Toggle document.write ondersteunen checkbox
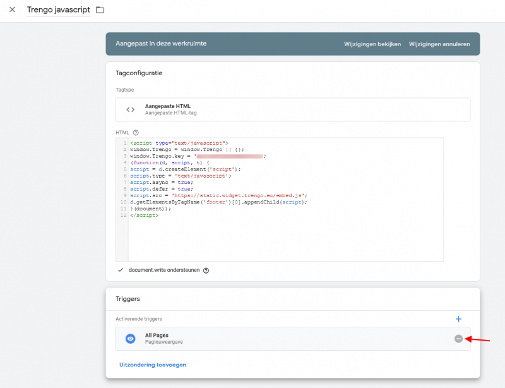 coord(121,270)
